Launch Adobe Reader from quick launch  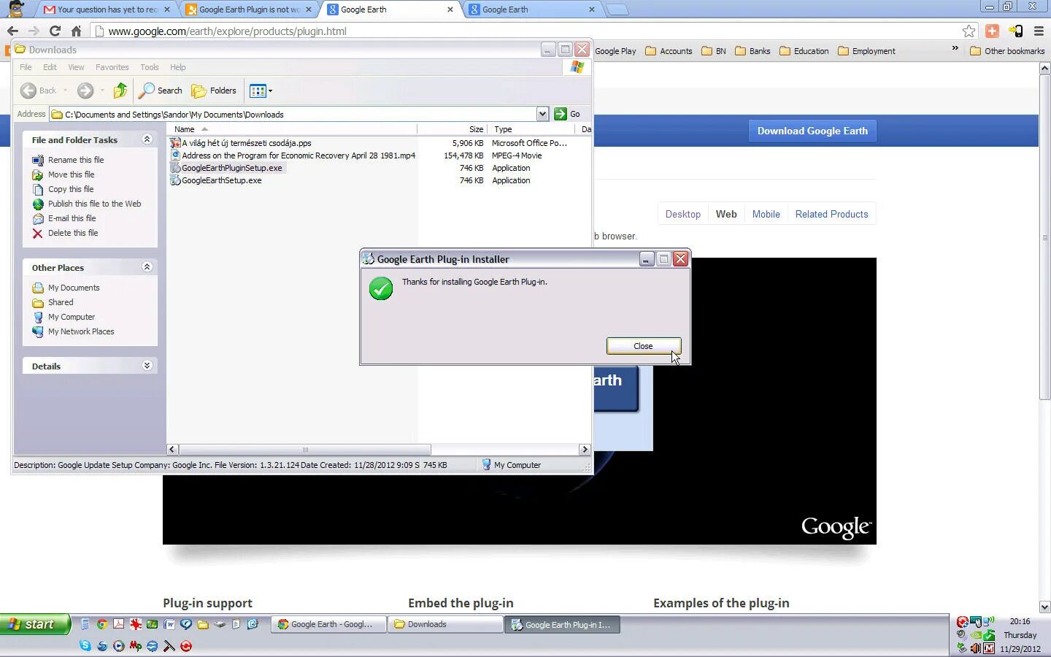click(118, 624)
